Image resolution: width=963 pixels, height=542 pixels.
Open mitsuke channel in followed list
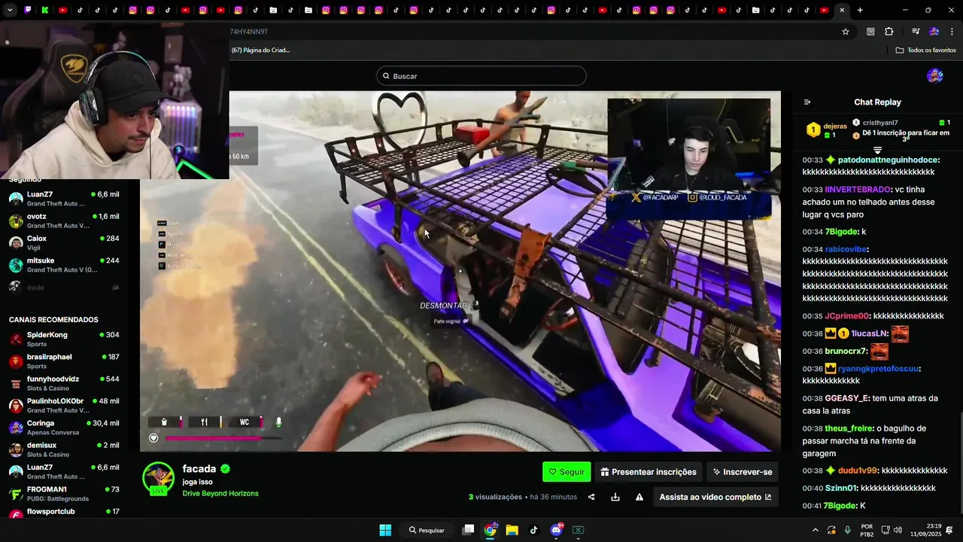(64, 265)
